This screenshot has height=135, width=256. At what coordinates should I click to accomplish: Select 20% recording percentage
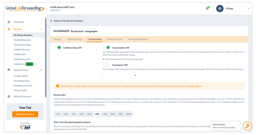pyautogui.click(x=66, y=114)
